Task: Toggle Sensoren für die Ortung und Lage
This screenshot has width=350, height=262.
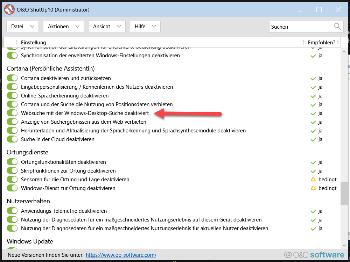Action: [12, 179]
